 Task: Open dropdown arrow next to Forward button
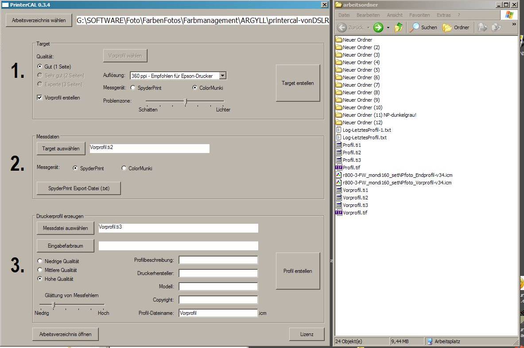click(x=388, y=27)
